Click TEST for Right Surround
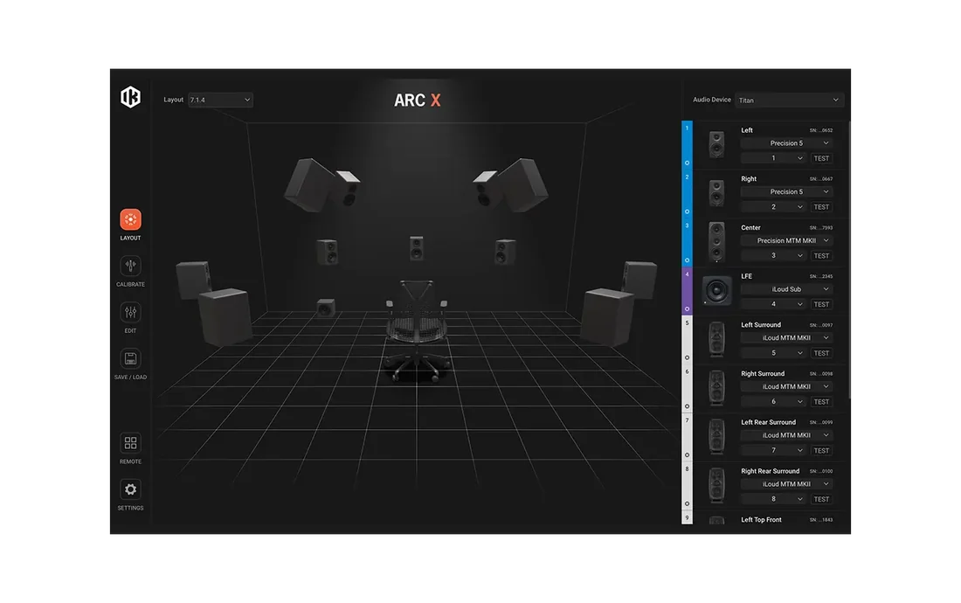The image size is (961, 603). click(821, 402)
